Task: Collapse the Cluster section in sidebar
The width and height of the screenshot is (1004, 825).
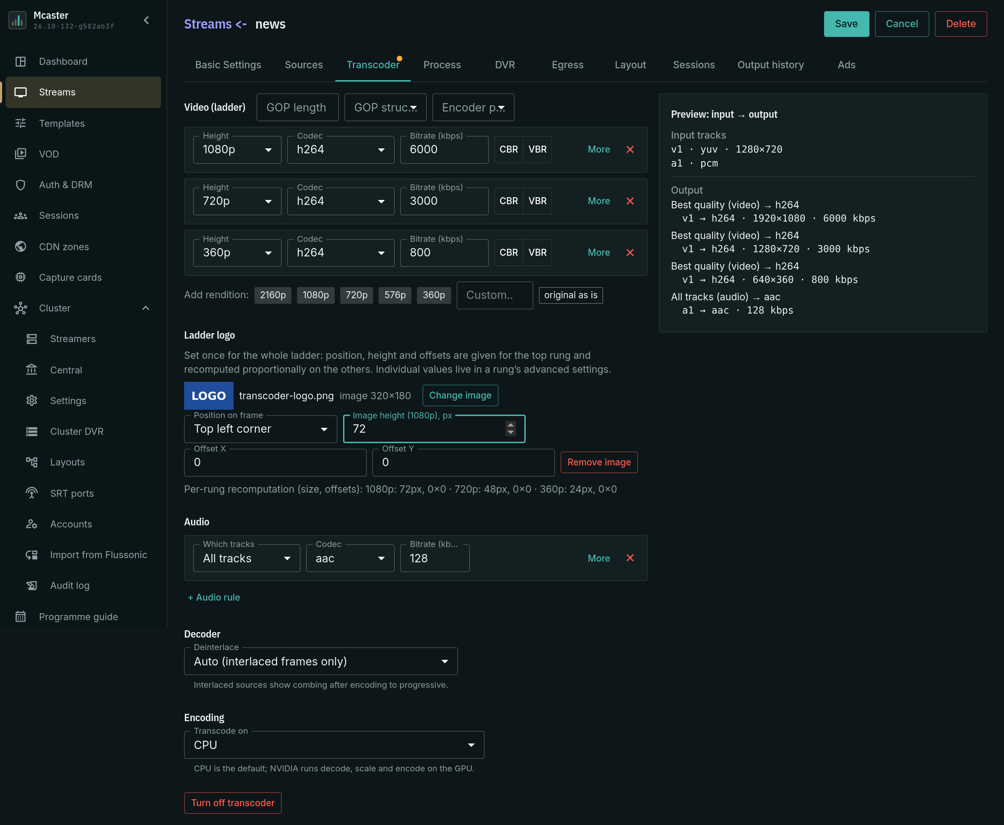Action: [x=145, y=308]
